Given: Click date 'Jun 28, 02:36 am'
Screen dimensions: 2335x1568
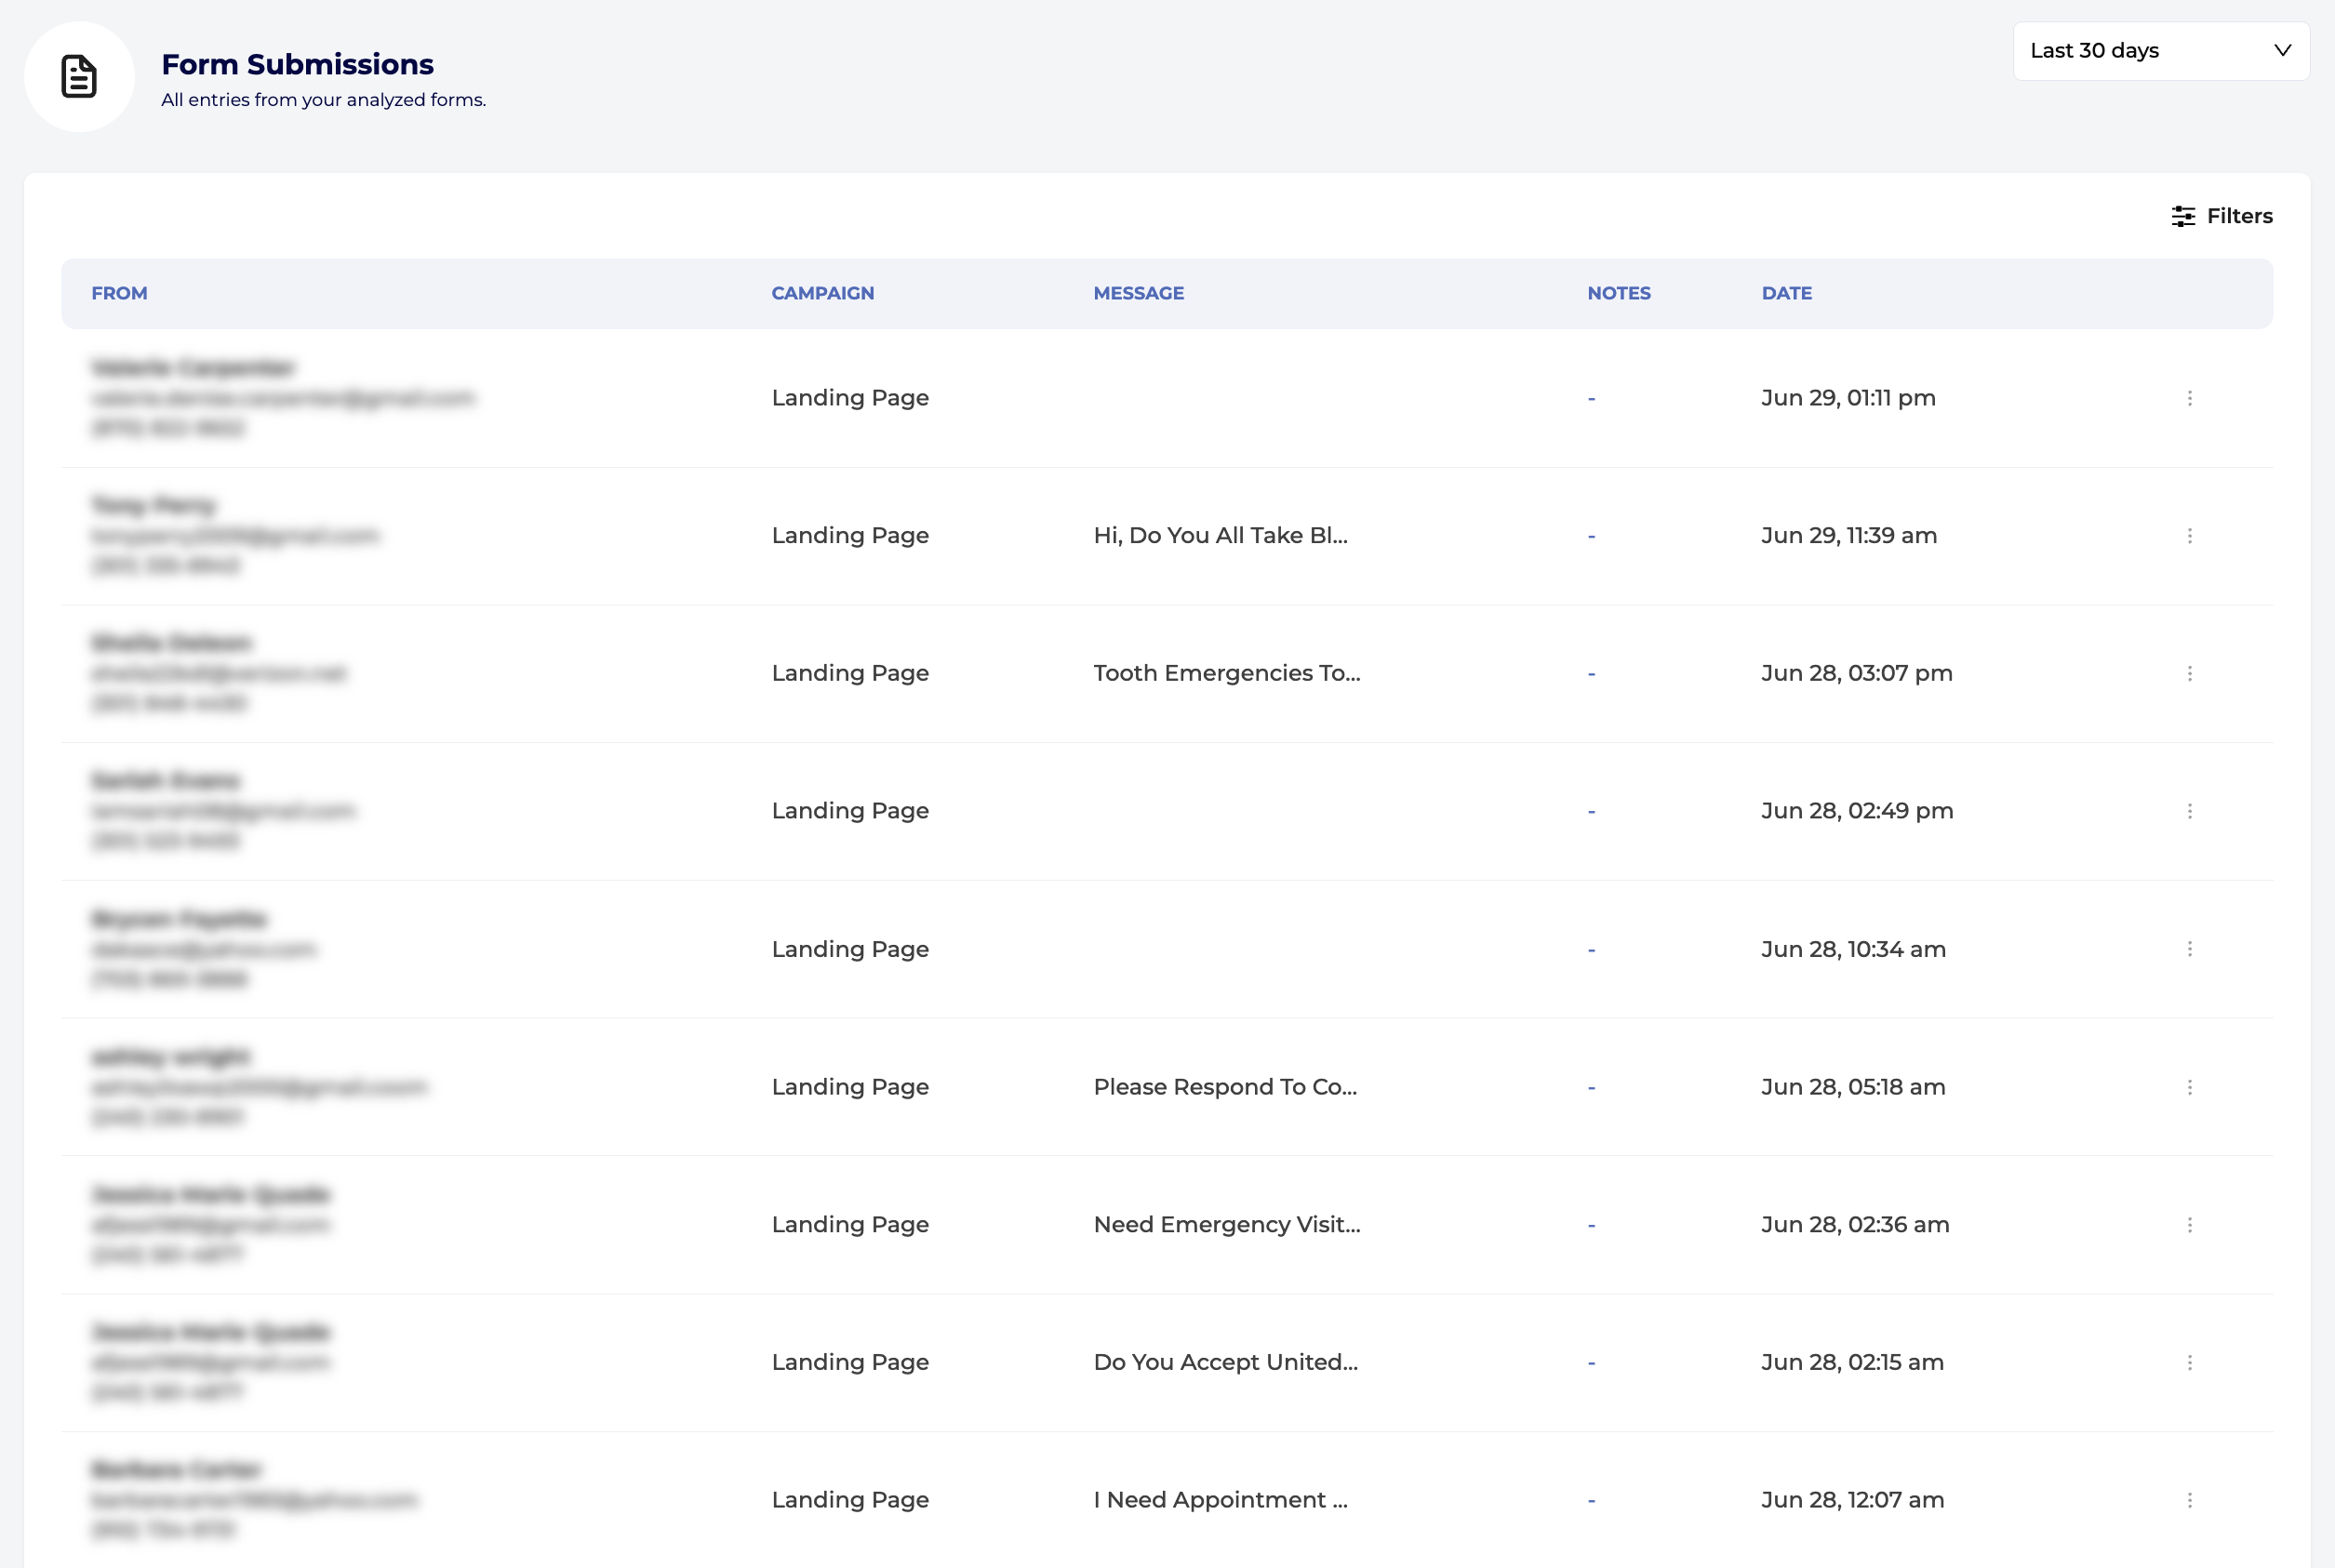Looking at the screenshot, I should click(1855, 1225).
